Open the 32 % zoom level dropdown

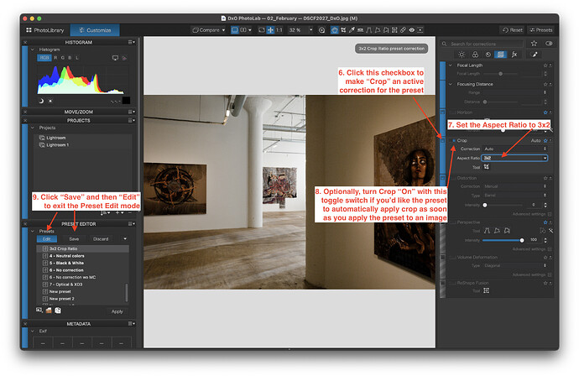pyautogui.click(x=310, y=30)
